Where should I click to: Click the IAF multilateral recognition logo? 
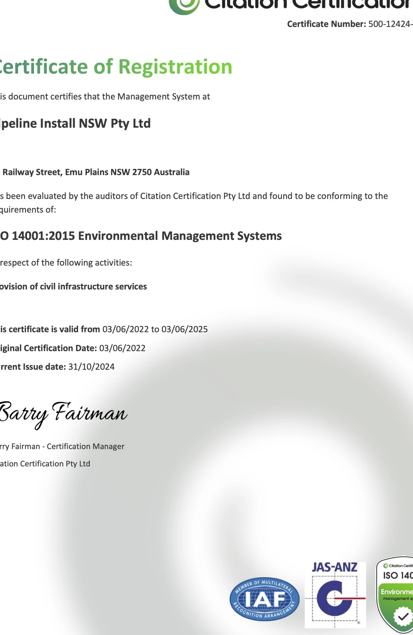point(264,599)
